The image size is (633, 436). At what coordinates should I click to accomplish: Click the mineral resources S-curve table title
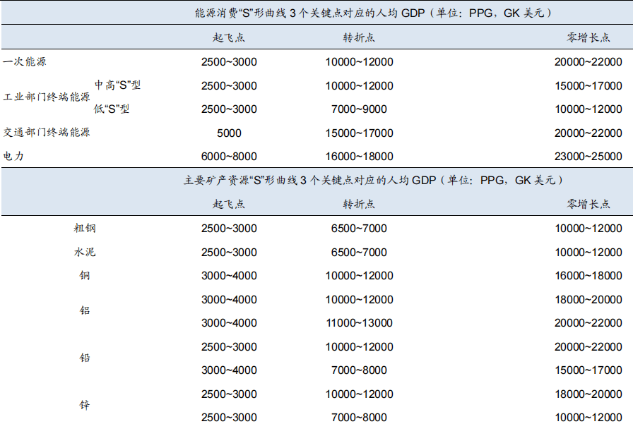pos(373,180)
